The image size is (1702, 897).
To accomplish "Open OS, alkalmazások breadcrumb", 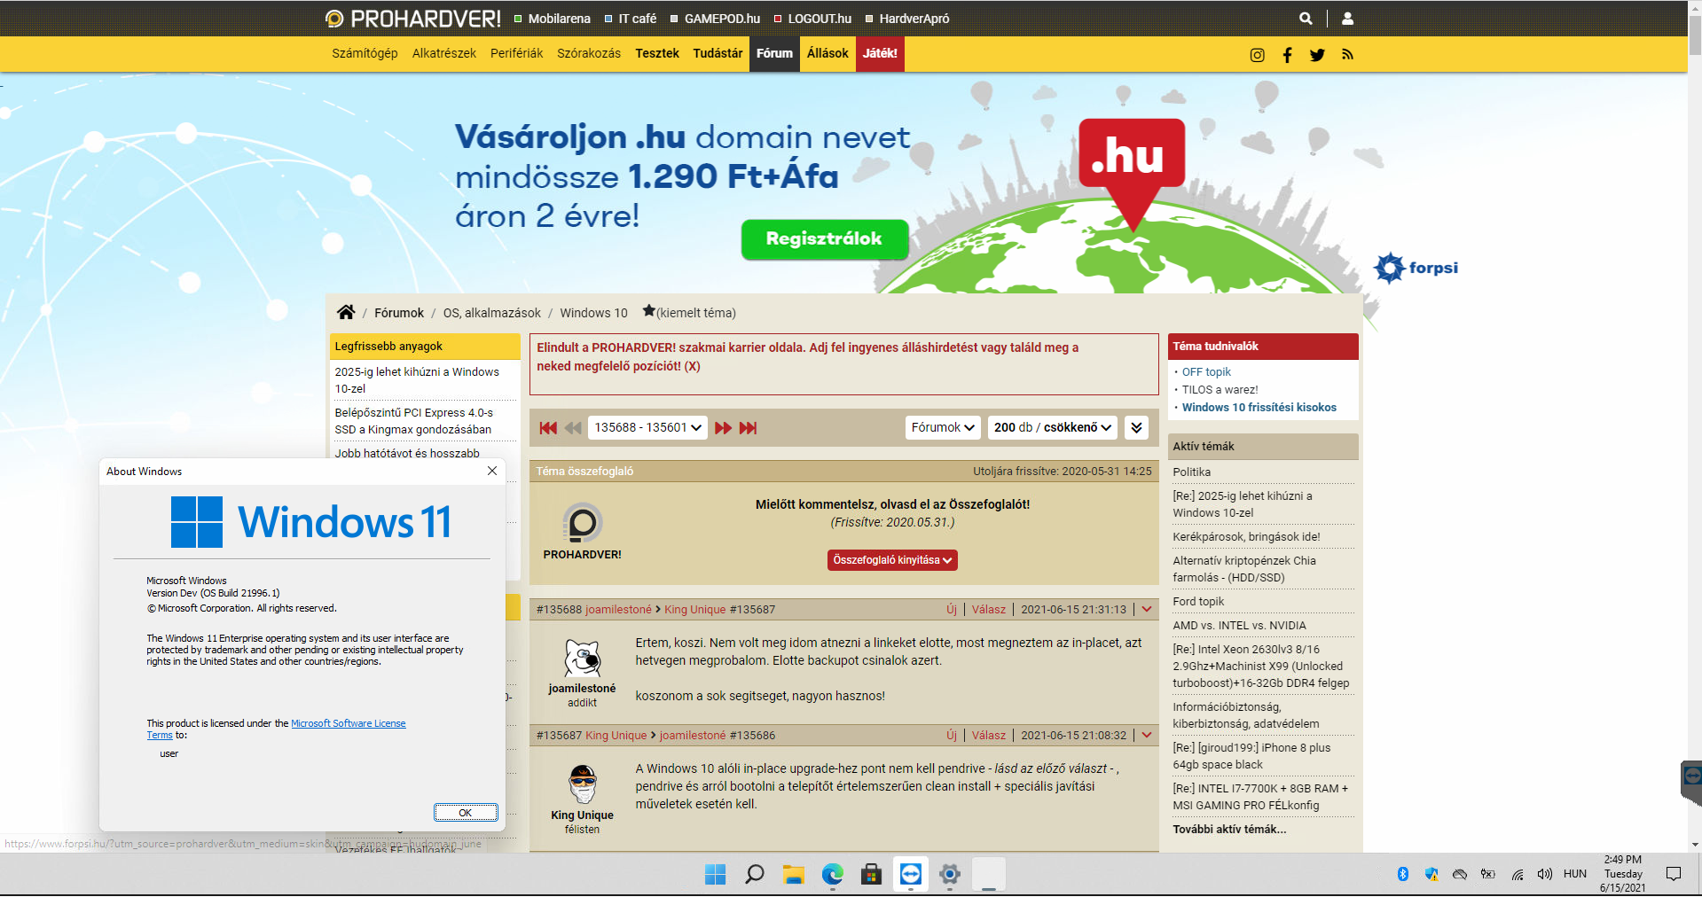I will [x=492, y=313].
